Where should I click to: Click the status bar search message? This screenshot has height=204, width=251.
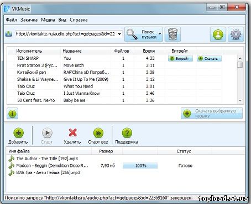[98, 198]
